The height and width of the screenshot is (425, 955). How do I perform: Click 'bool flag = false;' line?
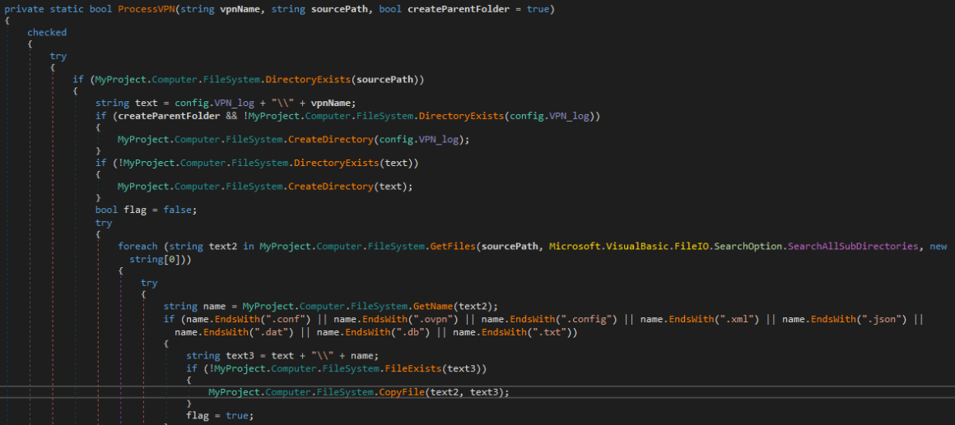click(147, 210)
